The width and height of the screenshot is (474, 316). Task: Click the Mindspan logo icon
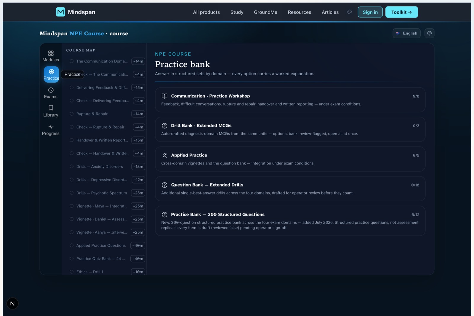pos(60,12)
